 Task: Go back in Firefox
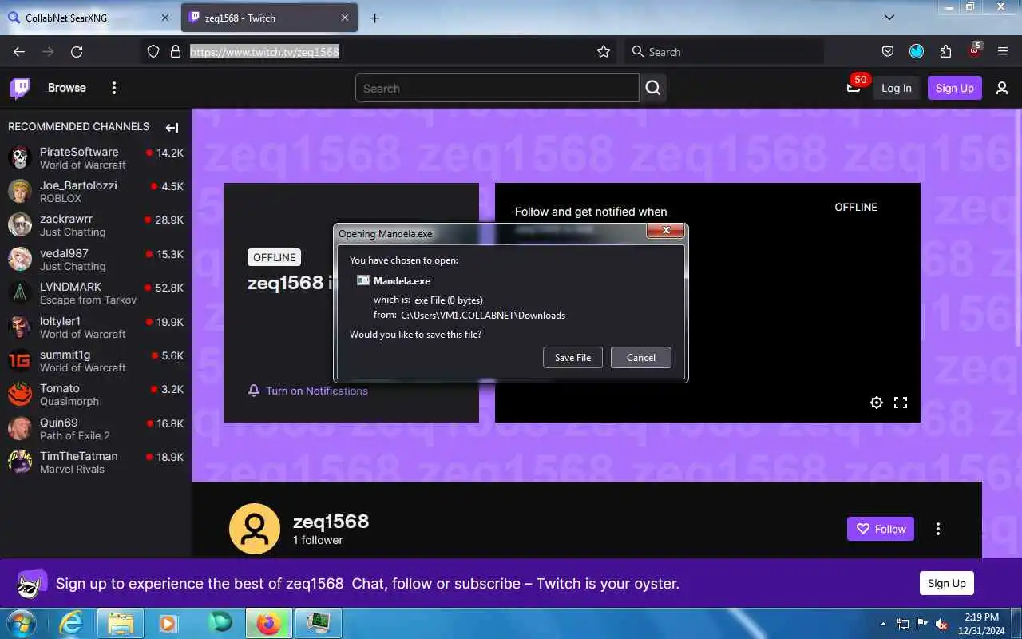19,51
